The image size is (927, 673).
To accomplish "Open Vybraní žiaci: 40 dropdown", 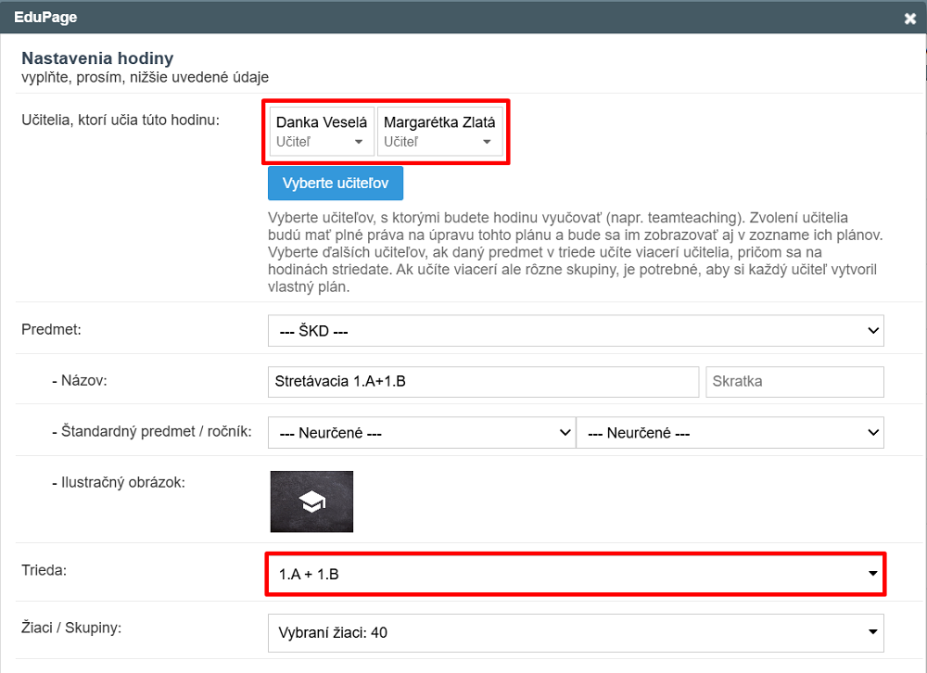I will pos(576,633).
